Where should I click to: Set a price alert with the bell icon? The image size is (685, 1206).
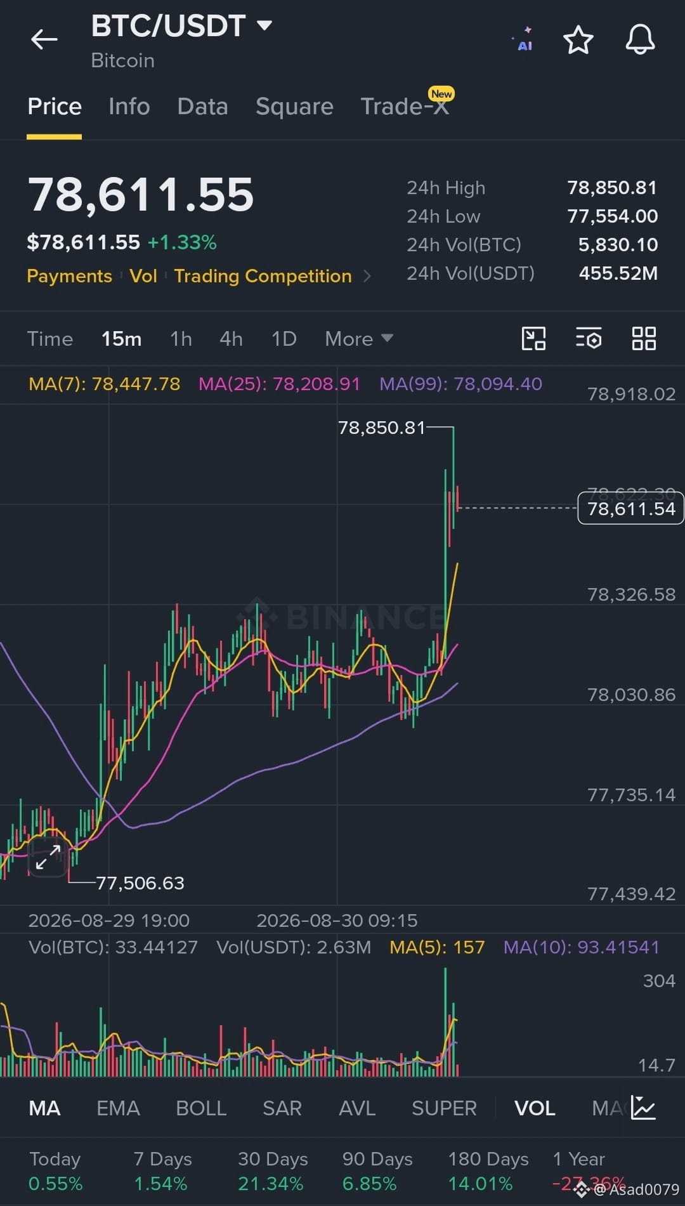click(640, 39)
